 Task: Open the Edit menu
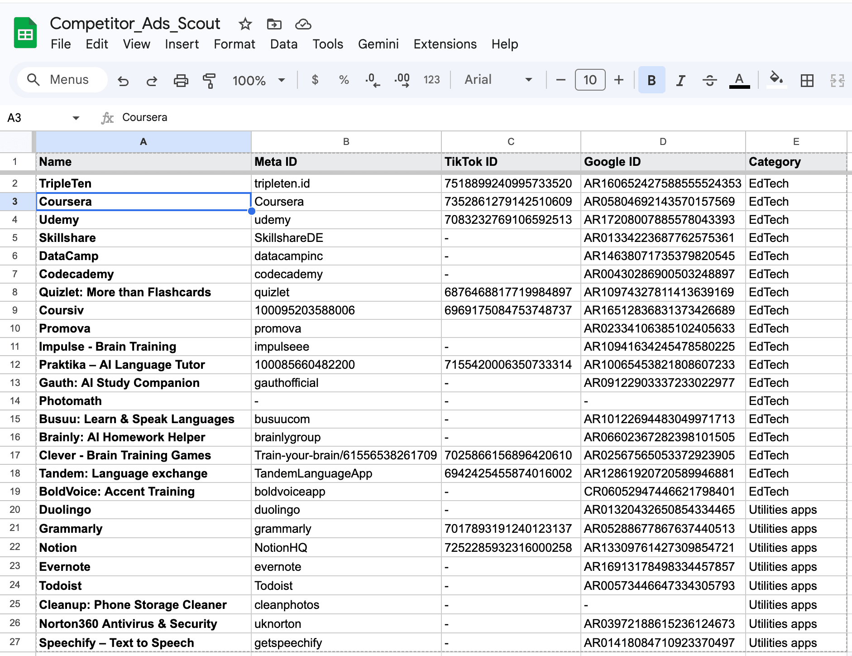coord(97,44)
